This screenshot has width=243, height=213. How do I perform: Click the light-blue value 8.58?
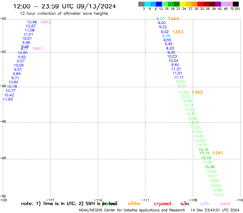point(166,36)
